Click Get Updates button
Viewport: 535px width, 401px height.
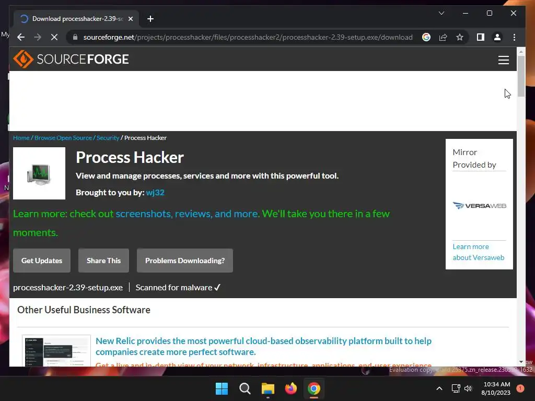42,261
